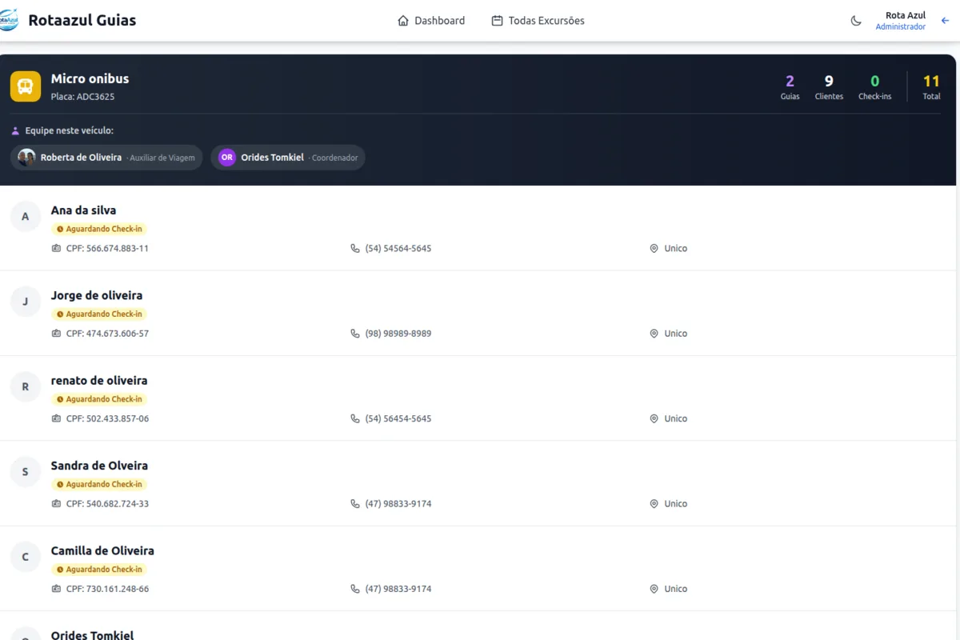This screenshot has height=640, width=960.
Task: Click the location pin in Ana da silva's row
Action: [x=654, y=249]
